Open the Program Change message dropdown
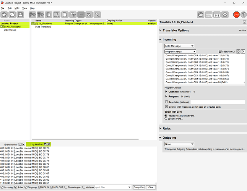This screenshot has width=247, height=191. [x=180, y=52]
